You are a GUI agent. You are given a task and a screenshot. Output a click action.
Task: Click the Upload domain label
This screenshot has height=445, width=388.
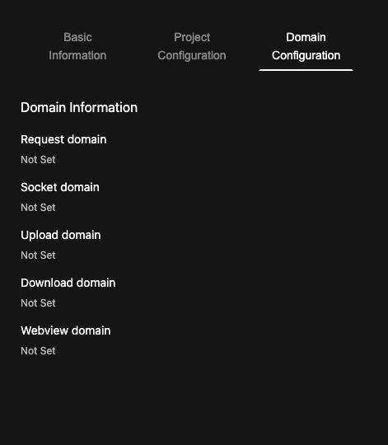pyautogui.click(x=61, y=235)
